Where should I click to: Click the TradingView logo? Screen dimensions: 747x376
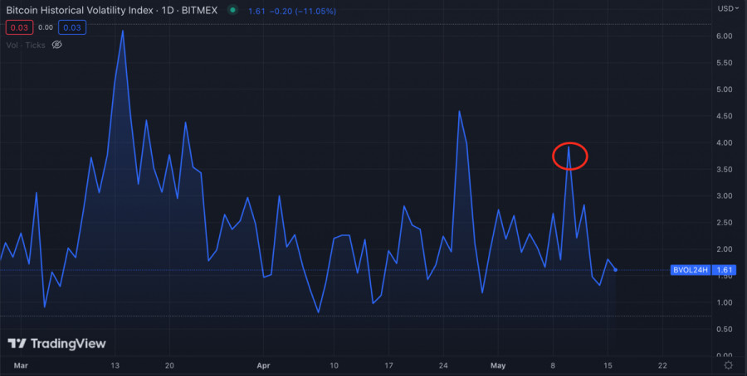coord(57,343)
